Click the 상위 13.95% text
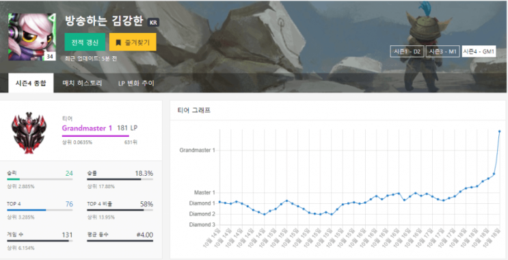The width and height of the screenshot is (508, 260). (101, 217)
